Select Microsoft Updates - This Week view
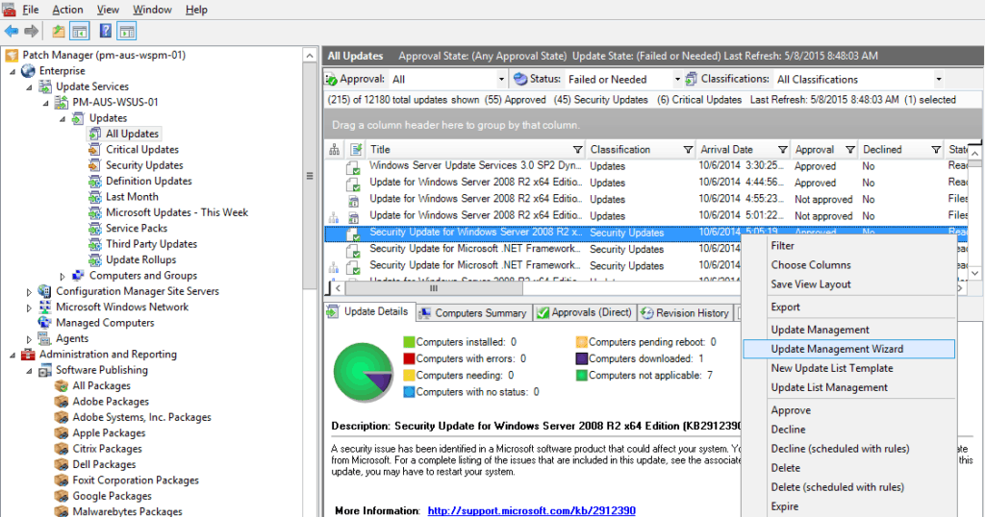This screenshot has height=517, width=985. coord(177,212)
